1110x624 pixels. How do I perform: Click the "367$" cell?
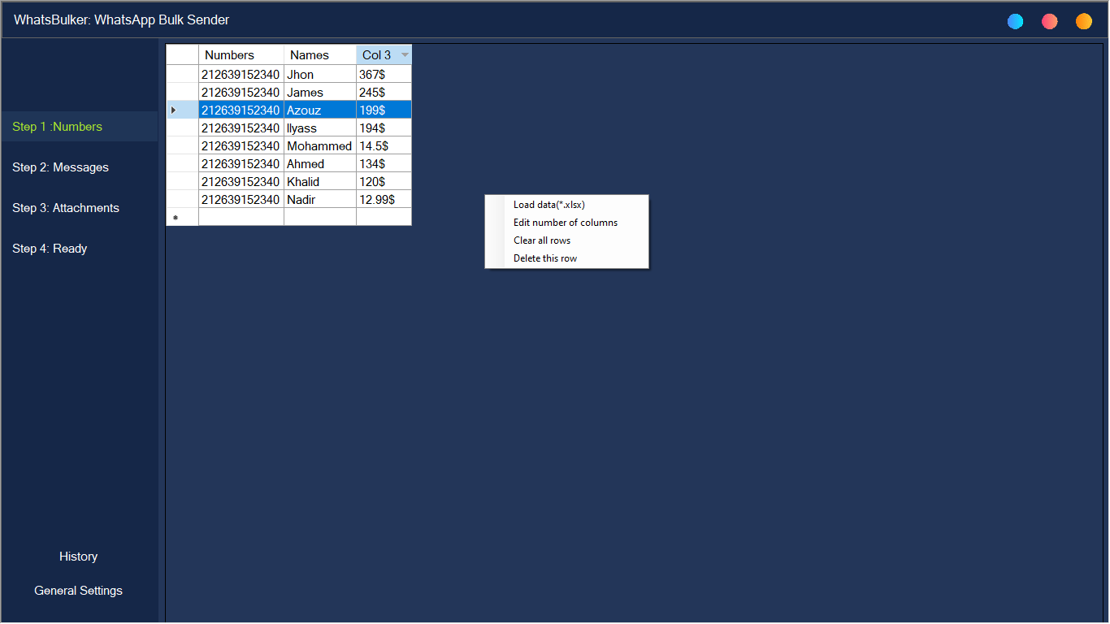pyautogui.click(x=384, y=75)
